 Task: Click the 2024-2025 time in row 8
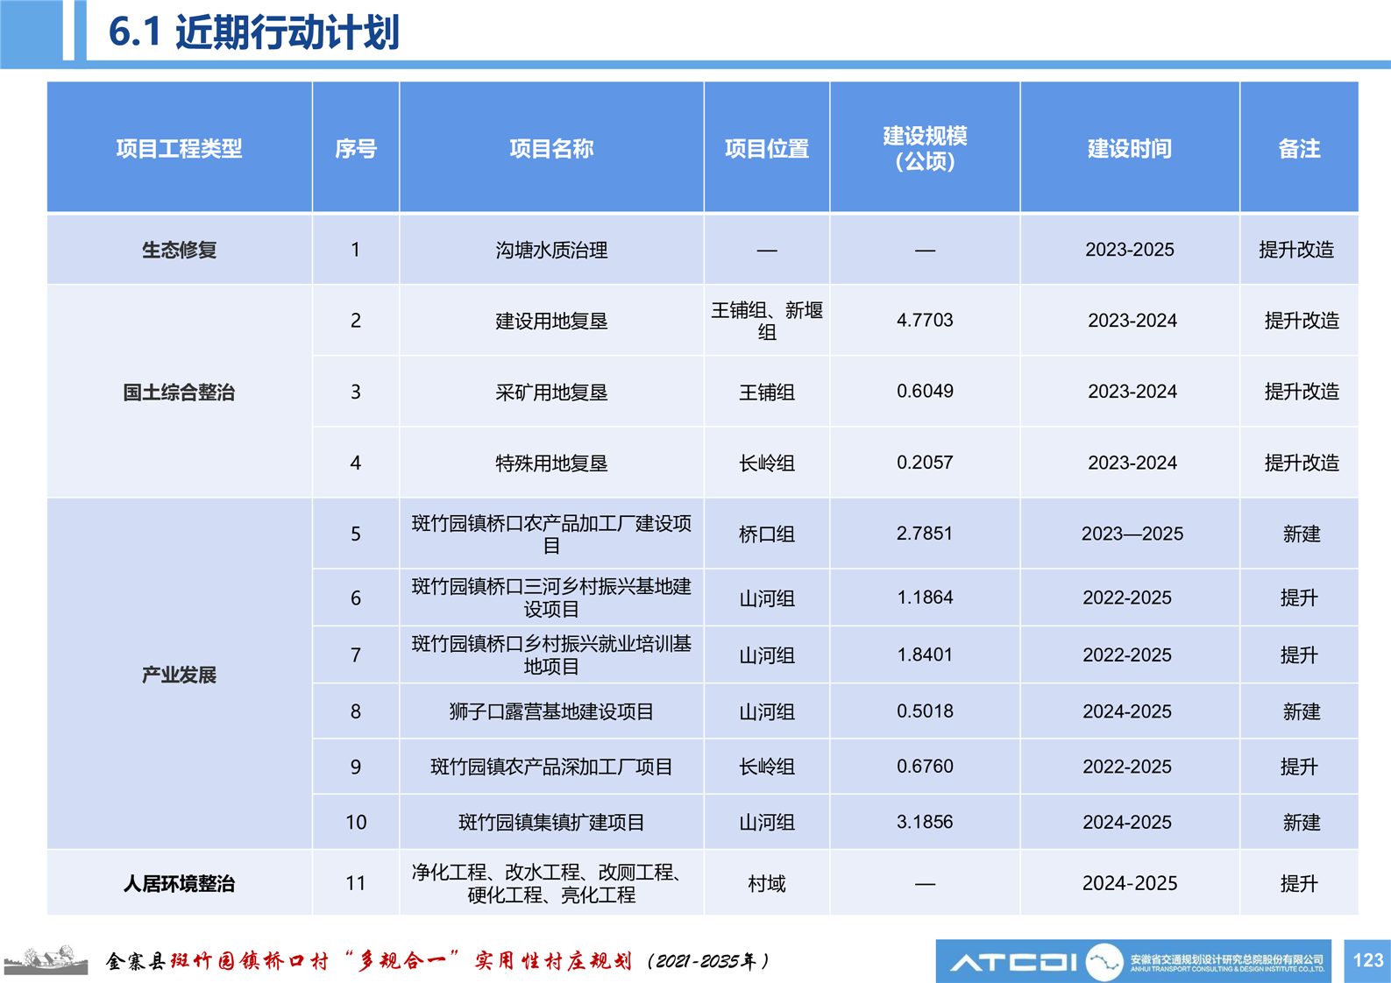tap(1127, 711)
